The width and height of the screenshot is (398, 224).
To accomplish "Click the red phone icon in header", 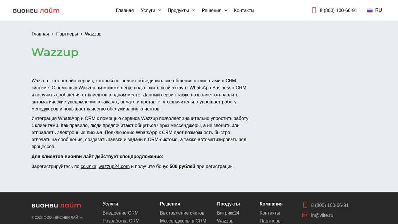I will click(314, 10).
